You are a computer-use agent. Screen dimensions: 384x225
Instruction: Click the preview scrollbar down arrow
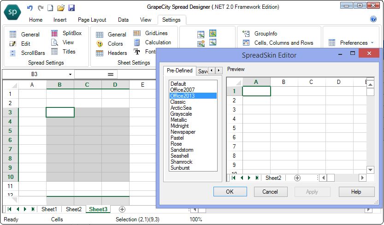pyautogui.click(x=370, y=170)
